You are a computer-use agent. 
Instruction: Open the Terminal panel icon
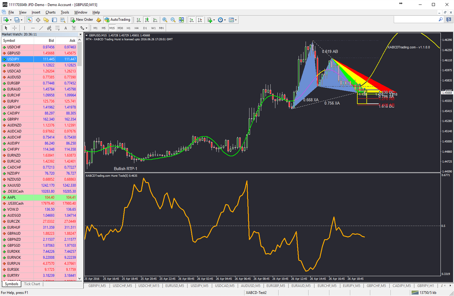coord(54,20)
